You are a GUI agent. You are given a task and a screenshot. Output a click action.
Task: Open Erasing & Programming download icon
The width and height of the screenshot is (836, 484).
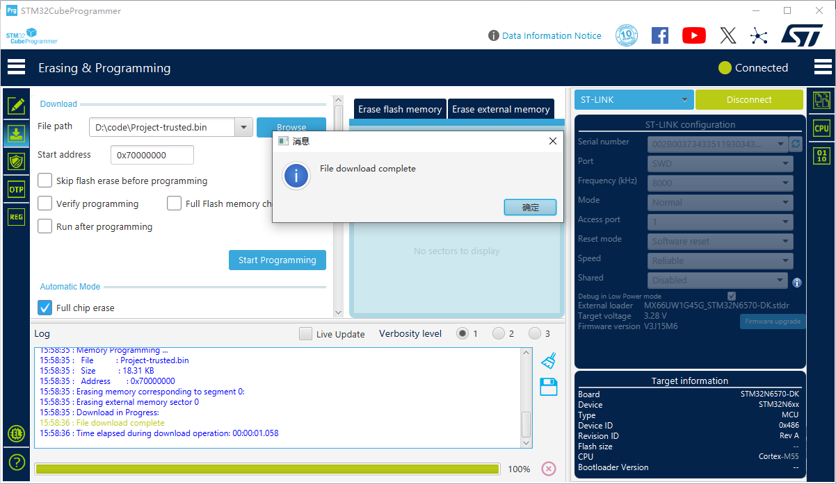(x=16, y=133)
